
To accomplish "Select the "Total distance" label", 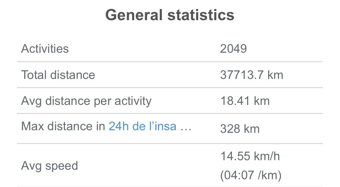I will pyautogui.click(x=58, y=75).
